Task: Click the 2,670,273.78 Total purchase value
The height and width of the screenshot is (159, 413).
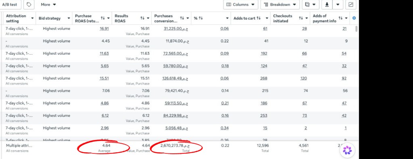Action: [175, 145]
